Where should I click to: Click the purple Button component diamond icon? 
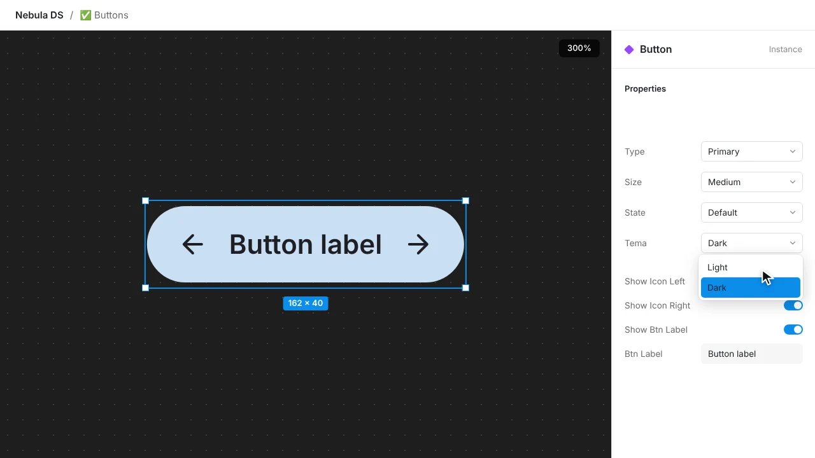click(629, 50)
